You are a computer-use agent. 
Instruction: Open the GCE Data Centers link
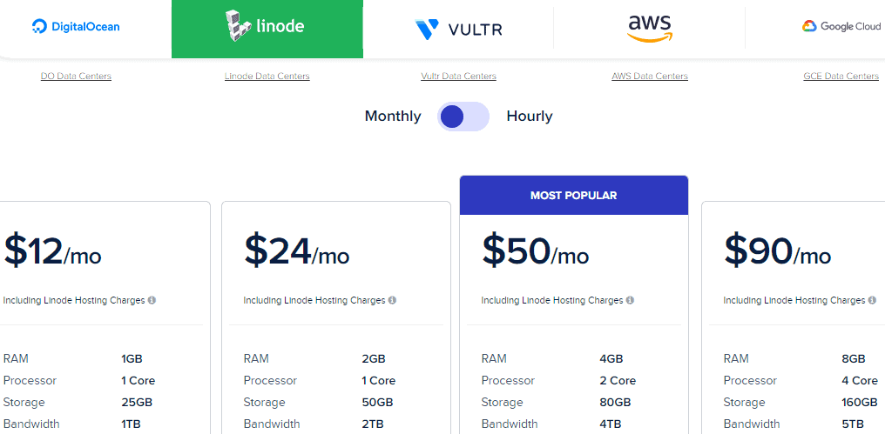click(x=841, y=77)
